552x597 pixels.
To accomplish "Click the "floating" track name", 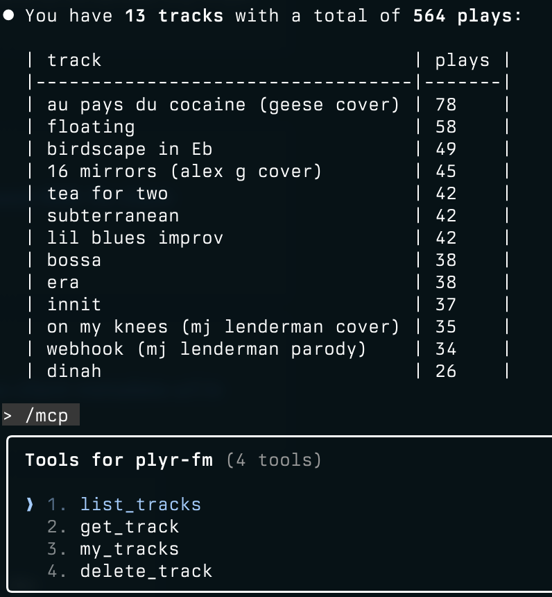I will (x=91, y=127).
